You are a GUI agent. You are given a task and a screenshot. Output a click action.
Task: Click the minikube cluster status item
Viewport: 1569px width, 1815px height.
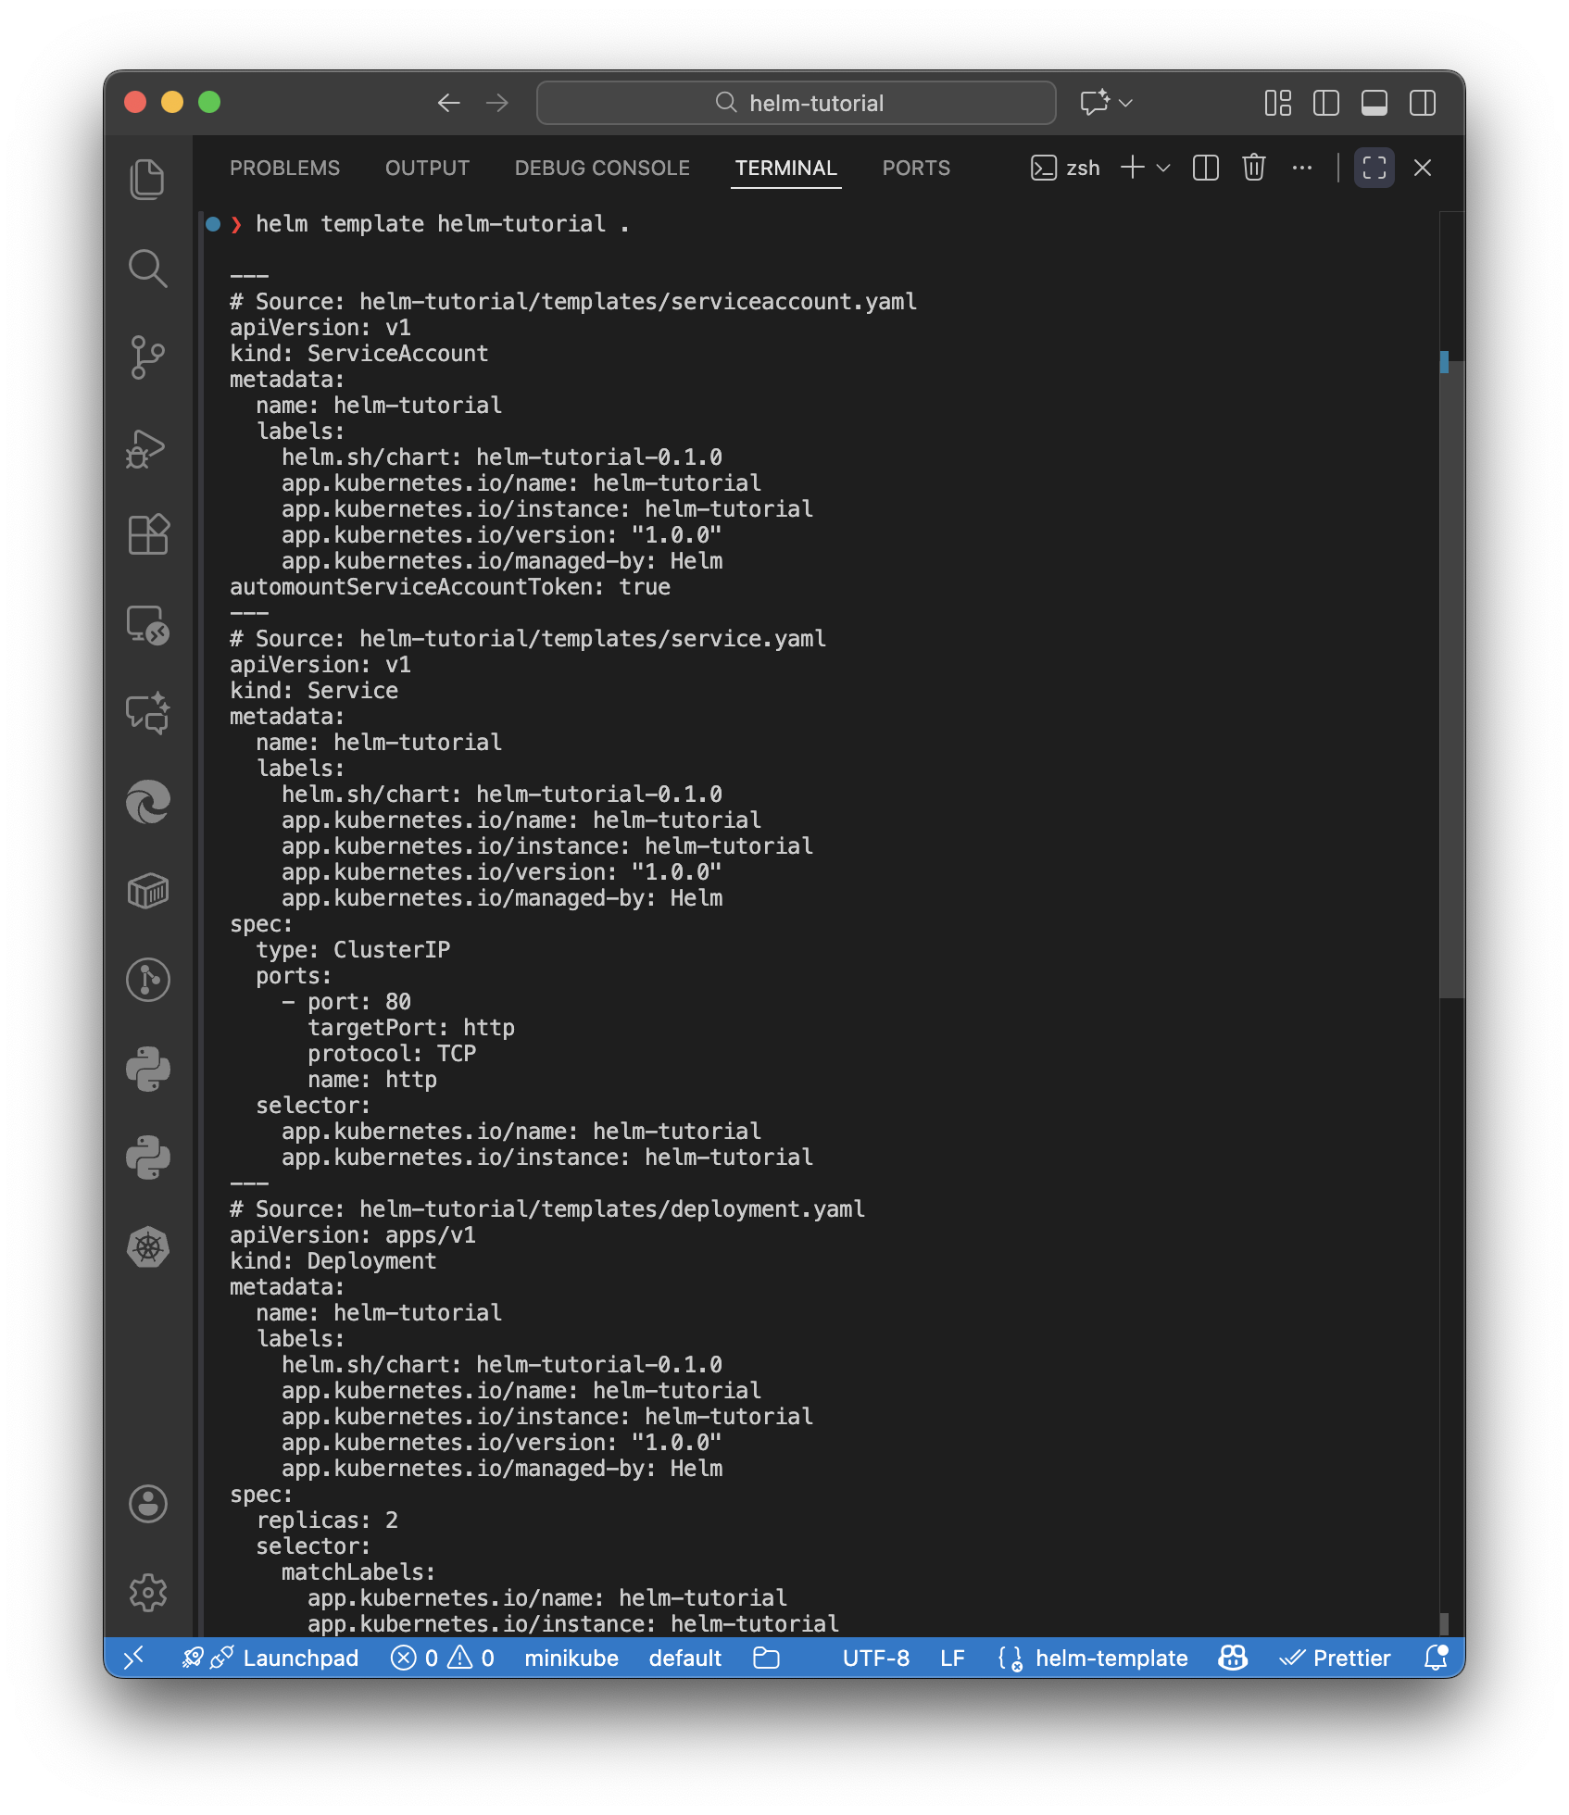pos(571,1658)
